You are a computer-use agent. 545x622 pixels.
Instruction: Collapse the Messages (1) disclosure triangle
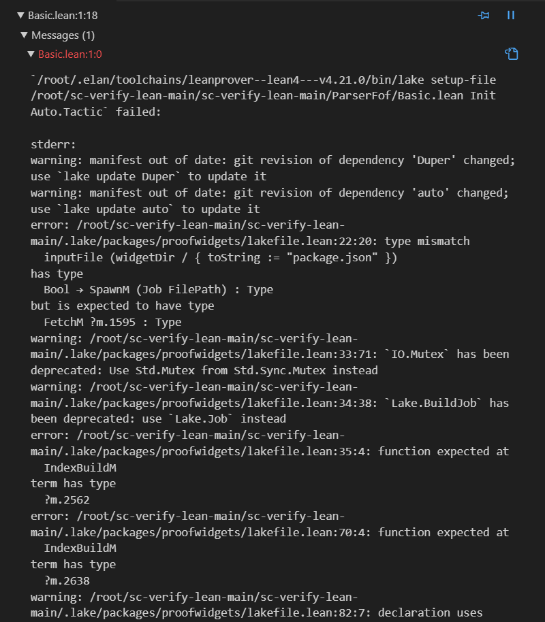pos(25,35)
